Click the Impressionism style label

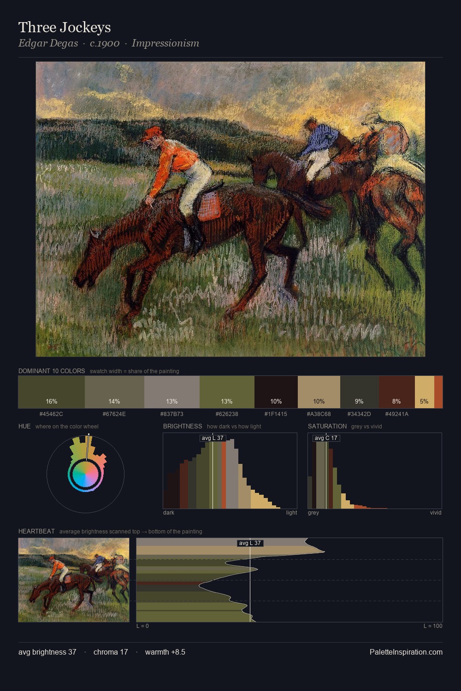[x=165, y=43]
